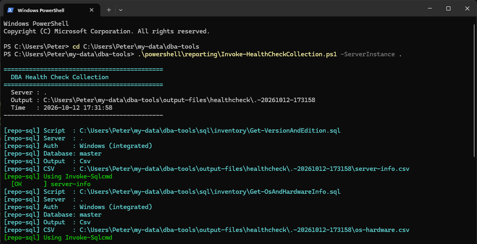Click the 'Time : 2026-10-12 17:31:58' line

point(62,108)
